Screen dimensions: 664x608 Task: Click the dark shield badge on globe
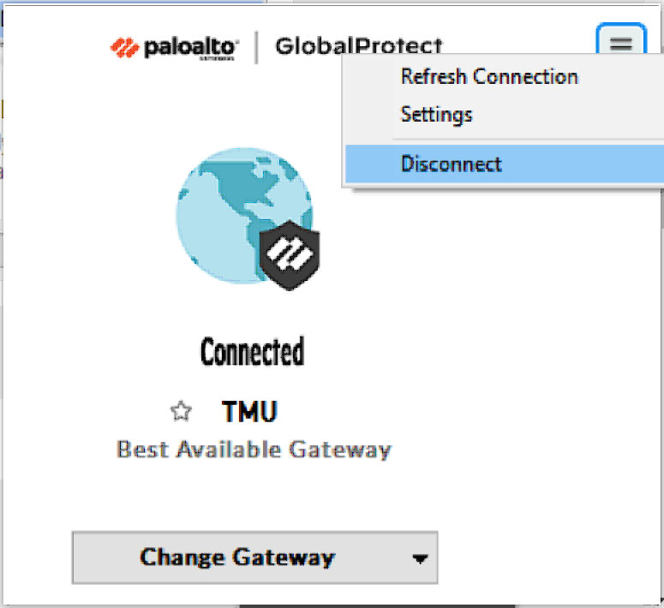tap(290, 255)
